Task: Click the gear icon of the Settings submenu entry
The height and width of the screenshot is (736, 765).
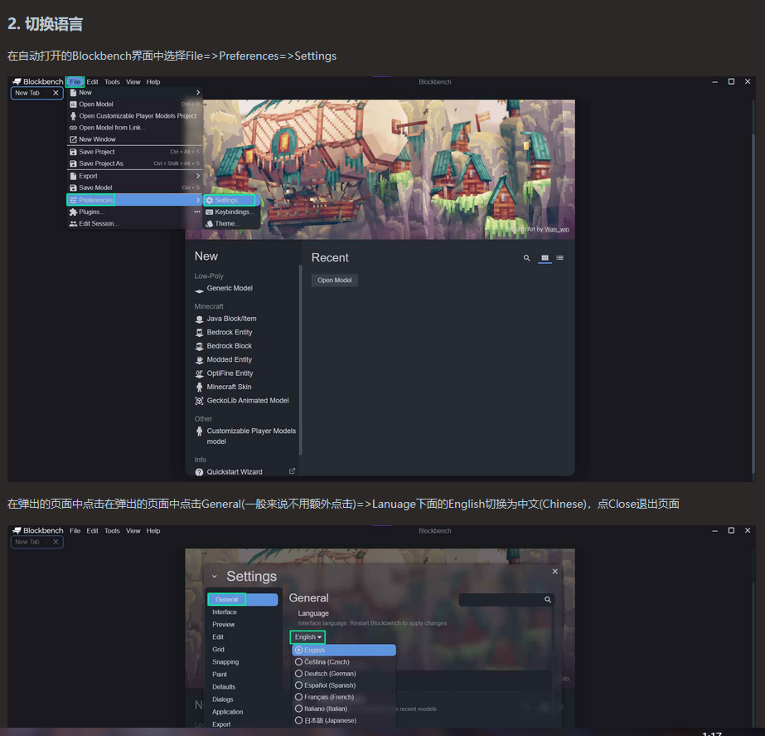Action: [x=210, y=200]
